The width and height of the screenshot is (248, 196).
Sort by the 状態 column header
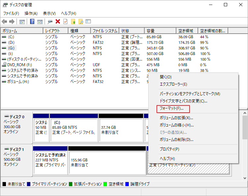132,31
